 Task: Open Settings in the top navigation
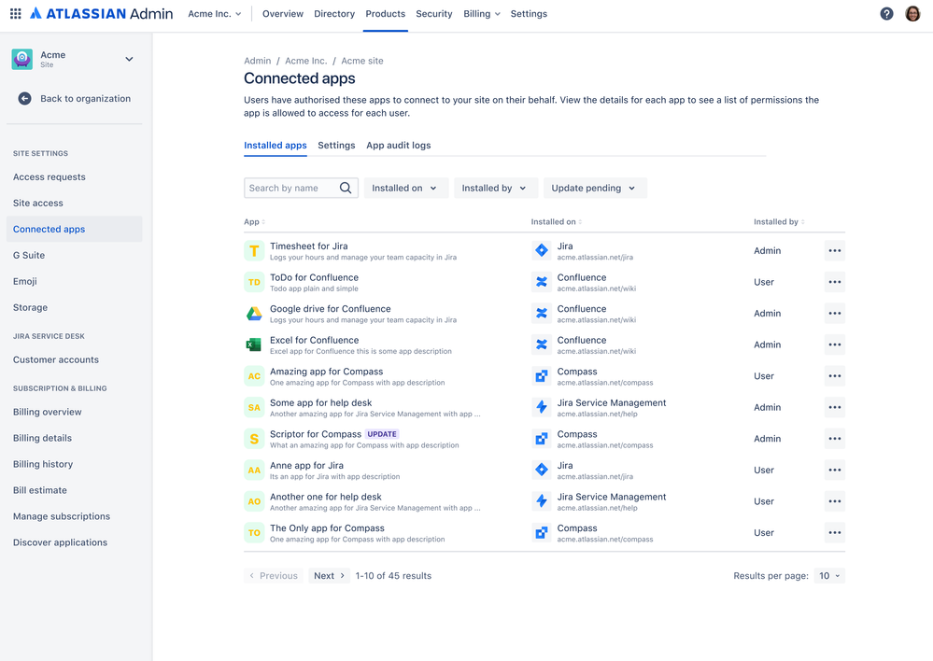click(x=529, y=14)
